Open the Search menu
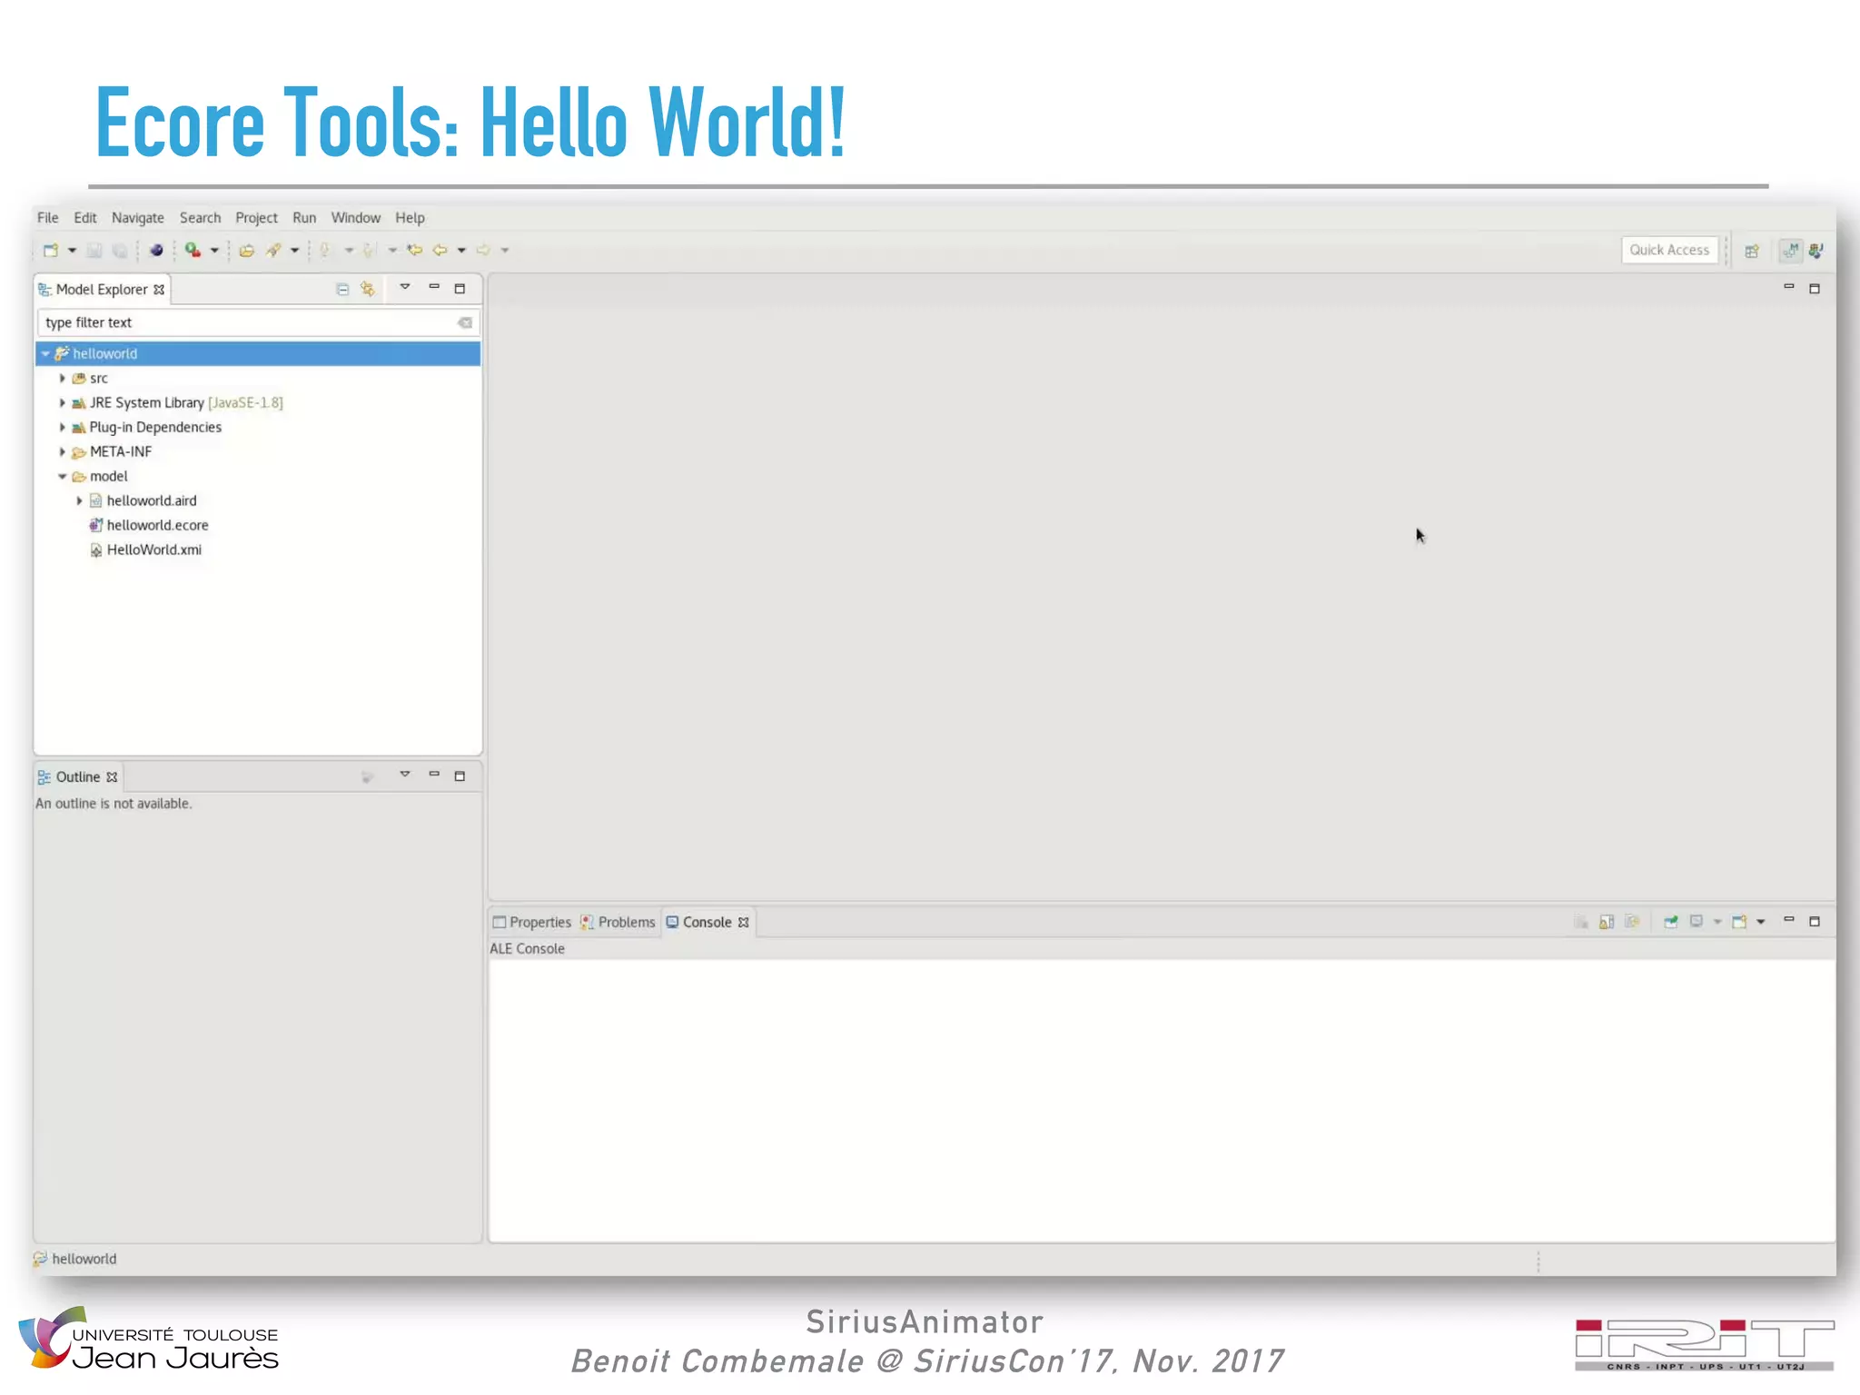Screen dimensions: 1860x1395 pos(200,218)
